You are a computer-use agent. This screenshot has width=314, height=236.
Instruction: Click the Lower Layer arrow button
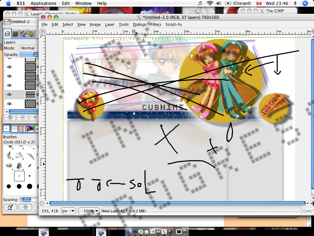tap(35, 117)
